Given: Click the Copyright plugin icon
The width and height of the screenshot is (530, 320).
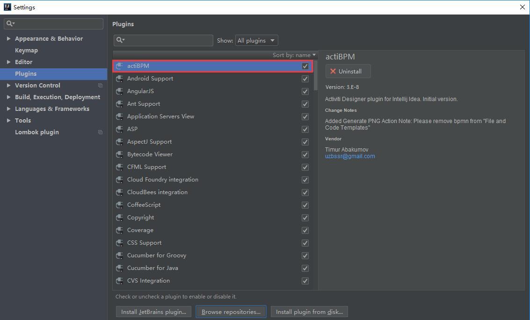Looking at the screenshot, I should pyautogui.click(x=119, y=218).
